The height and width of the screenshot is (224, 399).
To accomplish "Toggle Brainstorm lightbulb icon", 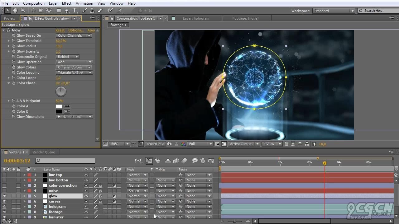I will (195, 161).
